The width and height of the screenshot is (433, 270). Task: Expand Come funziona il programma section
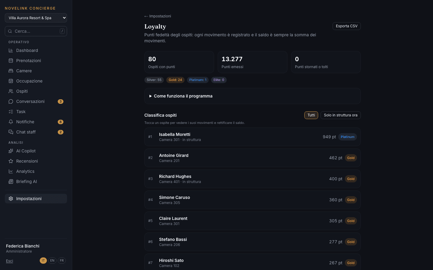pyautogui.click(x=253, y=96)
